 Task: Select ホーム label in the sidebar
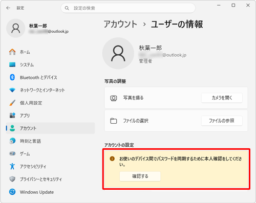pos(25,52)
